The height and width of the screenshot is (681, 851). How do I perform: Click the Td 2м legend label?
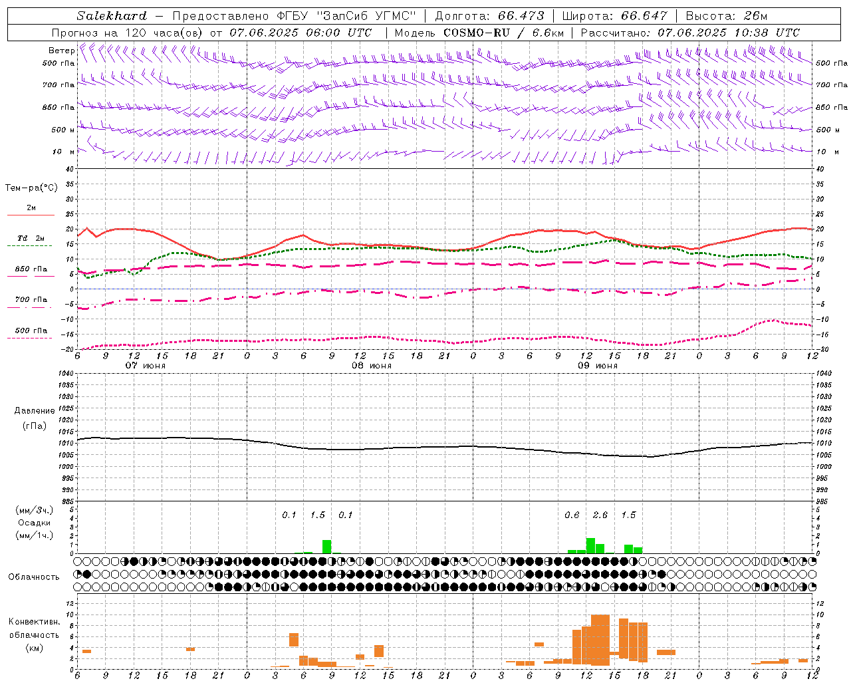click(x=31, y=238)
